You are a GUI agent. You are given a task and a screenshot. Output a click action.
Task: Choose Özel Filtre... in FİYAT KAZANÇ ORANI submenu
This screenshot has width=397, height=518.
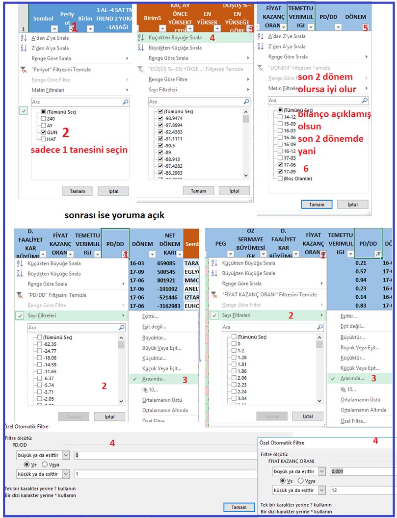[x=354, y=421]
